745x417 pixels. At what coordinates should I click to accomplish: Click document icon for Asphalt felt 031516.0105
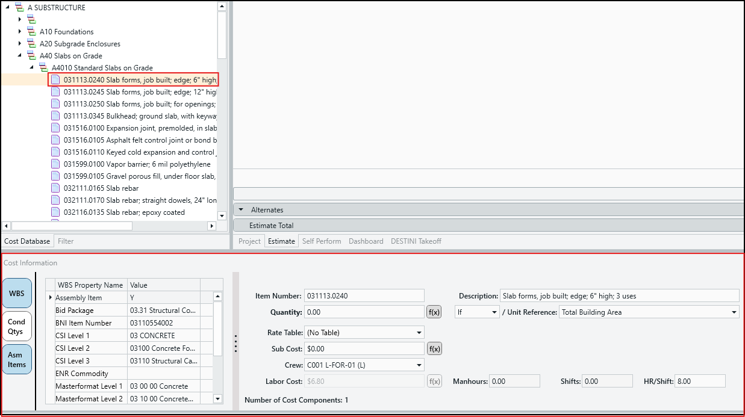point(55,140)
